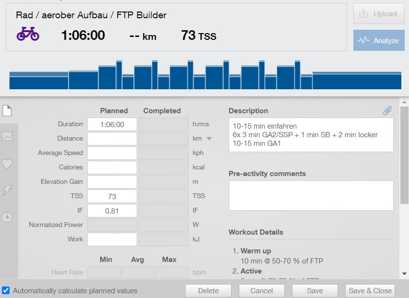Open the clock time-in-zones icon
Viewport: 409px width, 298px height.
(x=7, y=218)
